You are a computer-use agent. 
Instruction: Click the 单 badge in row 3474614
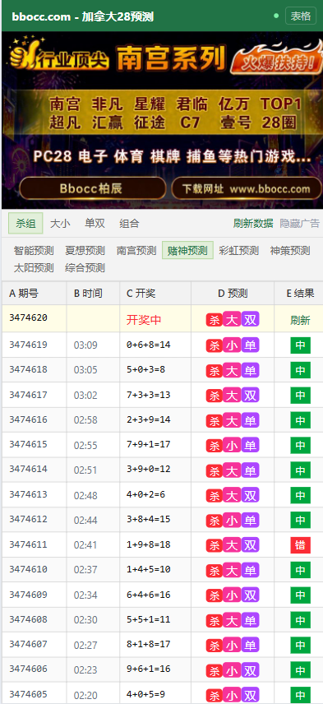pos(251,470)
